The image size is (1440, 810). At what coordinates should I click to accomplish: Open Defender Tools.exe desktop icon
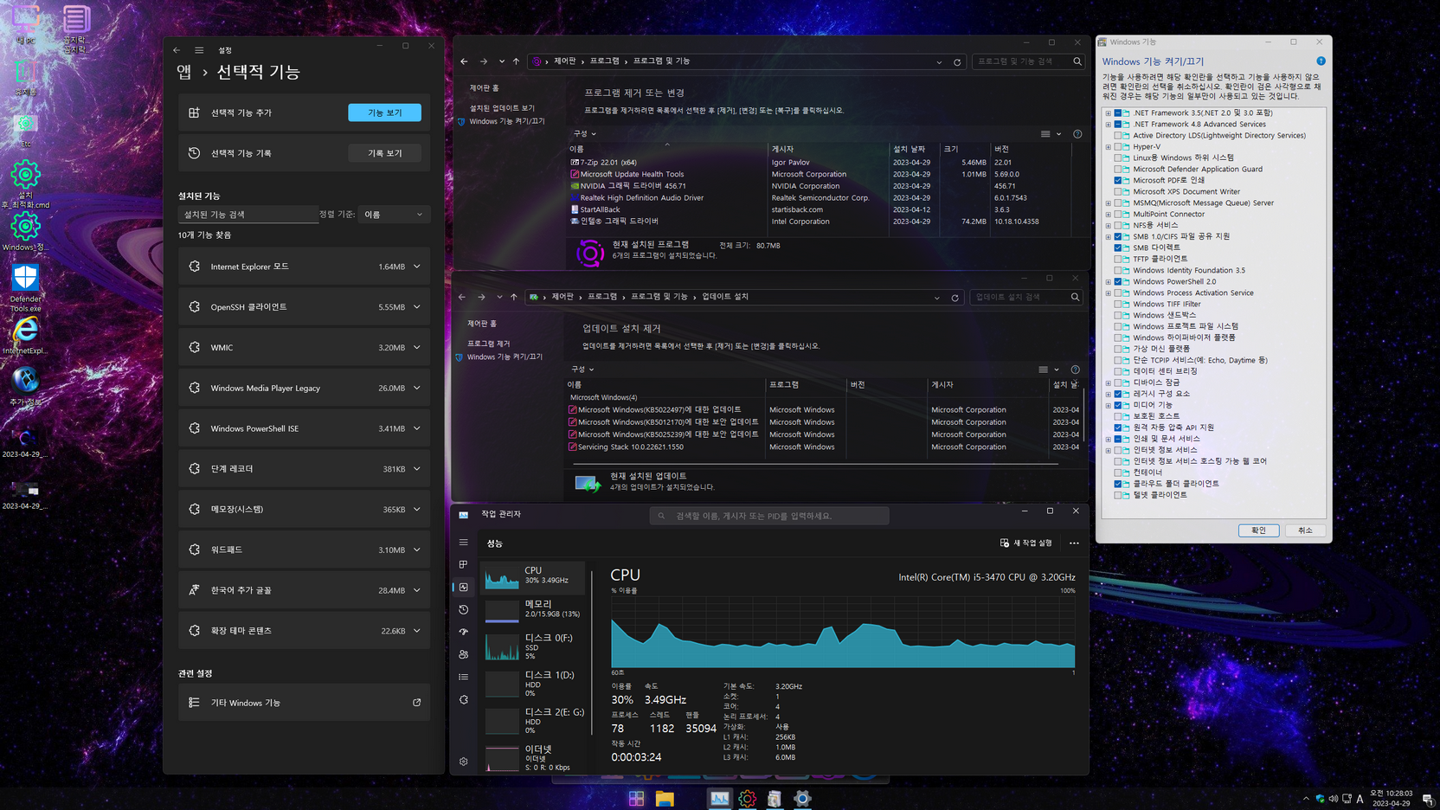(25, 288)
